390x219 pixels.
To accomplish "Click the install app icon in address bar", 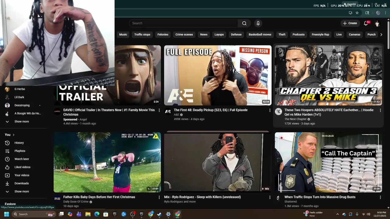I will coord(350,13).
